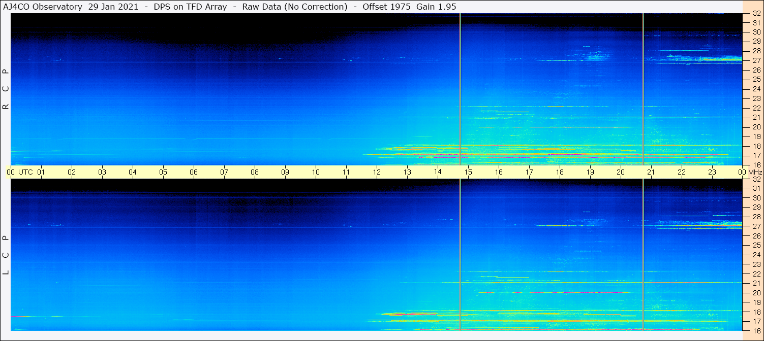Click the "27" MHz label of the LCP panel
Screen dimensions: 764x341
coord(756,226)
